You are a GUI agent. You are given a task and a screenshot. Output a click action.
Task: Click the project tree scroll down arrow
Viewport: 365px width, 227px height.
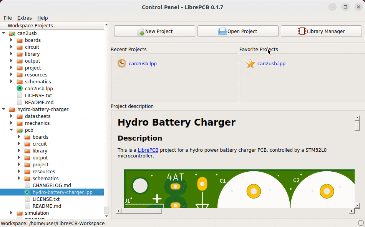(106, 216)
